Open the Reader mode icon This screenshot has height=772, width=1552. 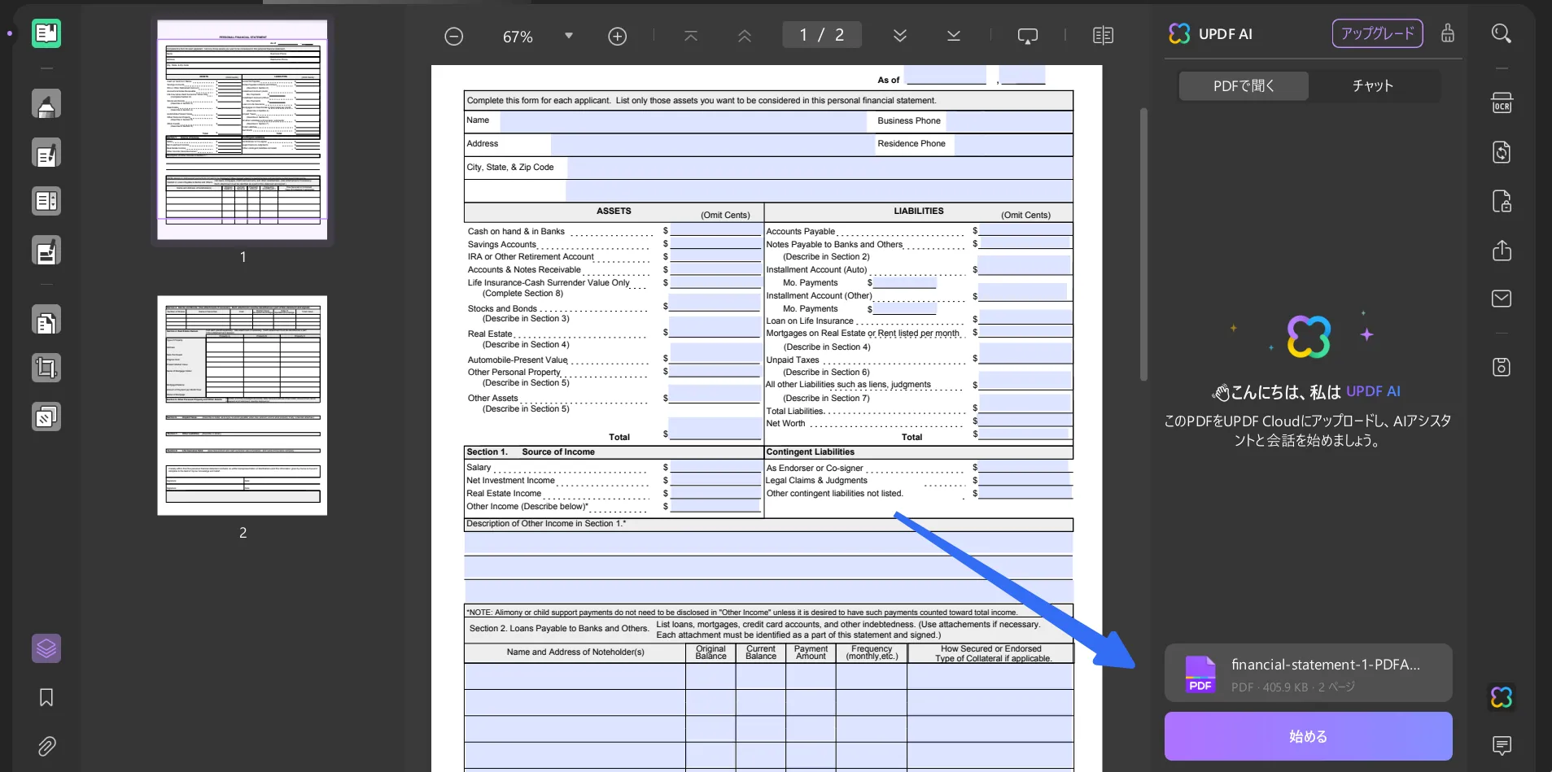tap(46, 33)
